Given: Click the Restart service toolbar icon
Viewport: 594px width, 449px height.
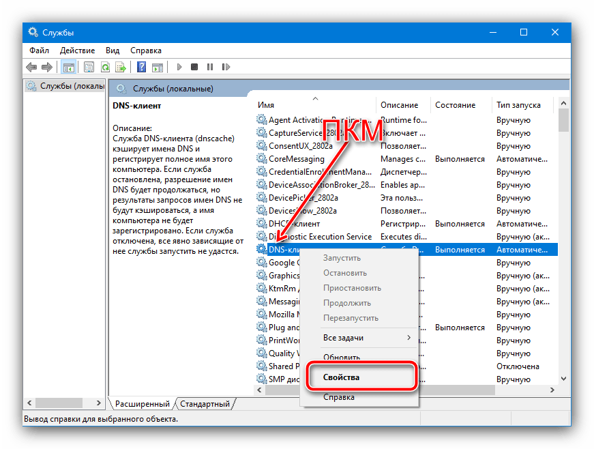Looking at the screenshot, I should point(226,67).
